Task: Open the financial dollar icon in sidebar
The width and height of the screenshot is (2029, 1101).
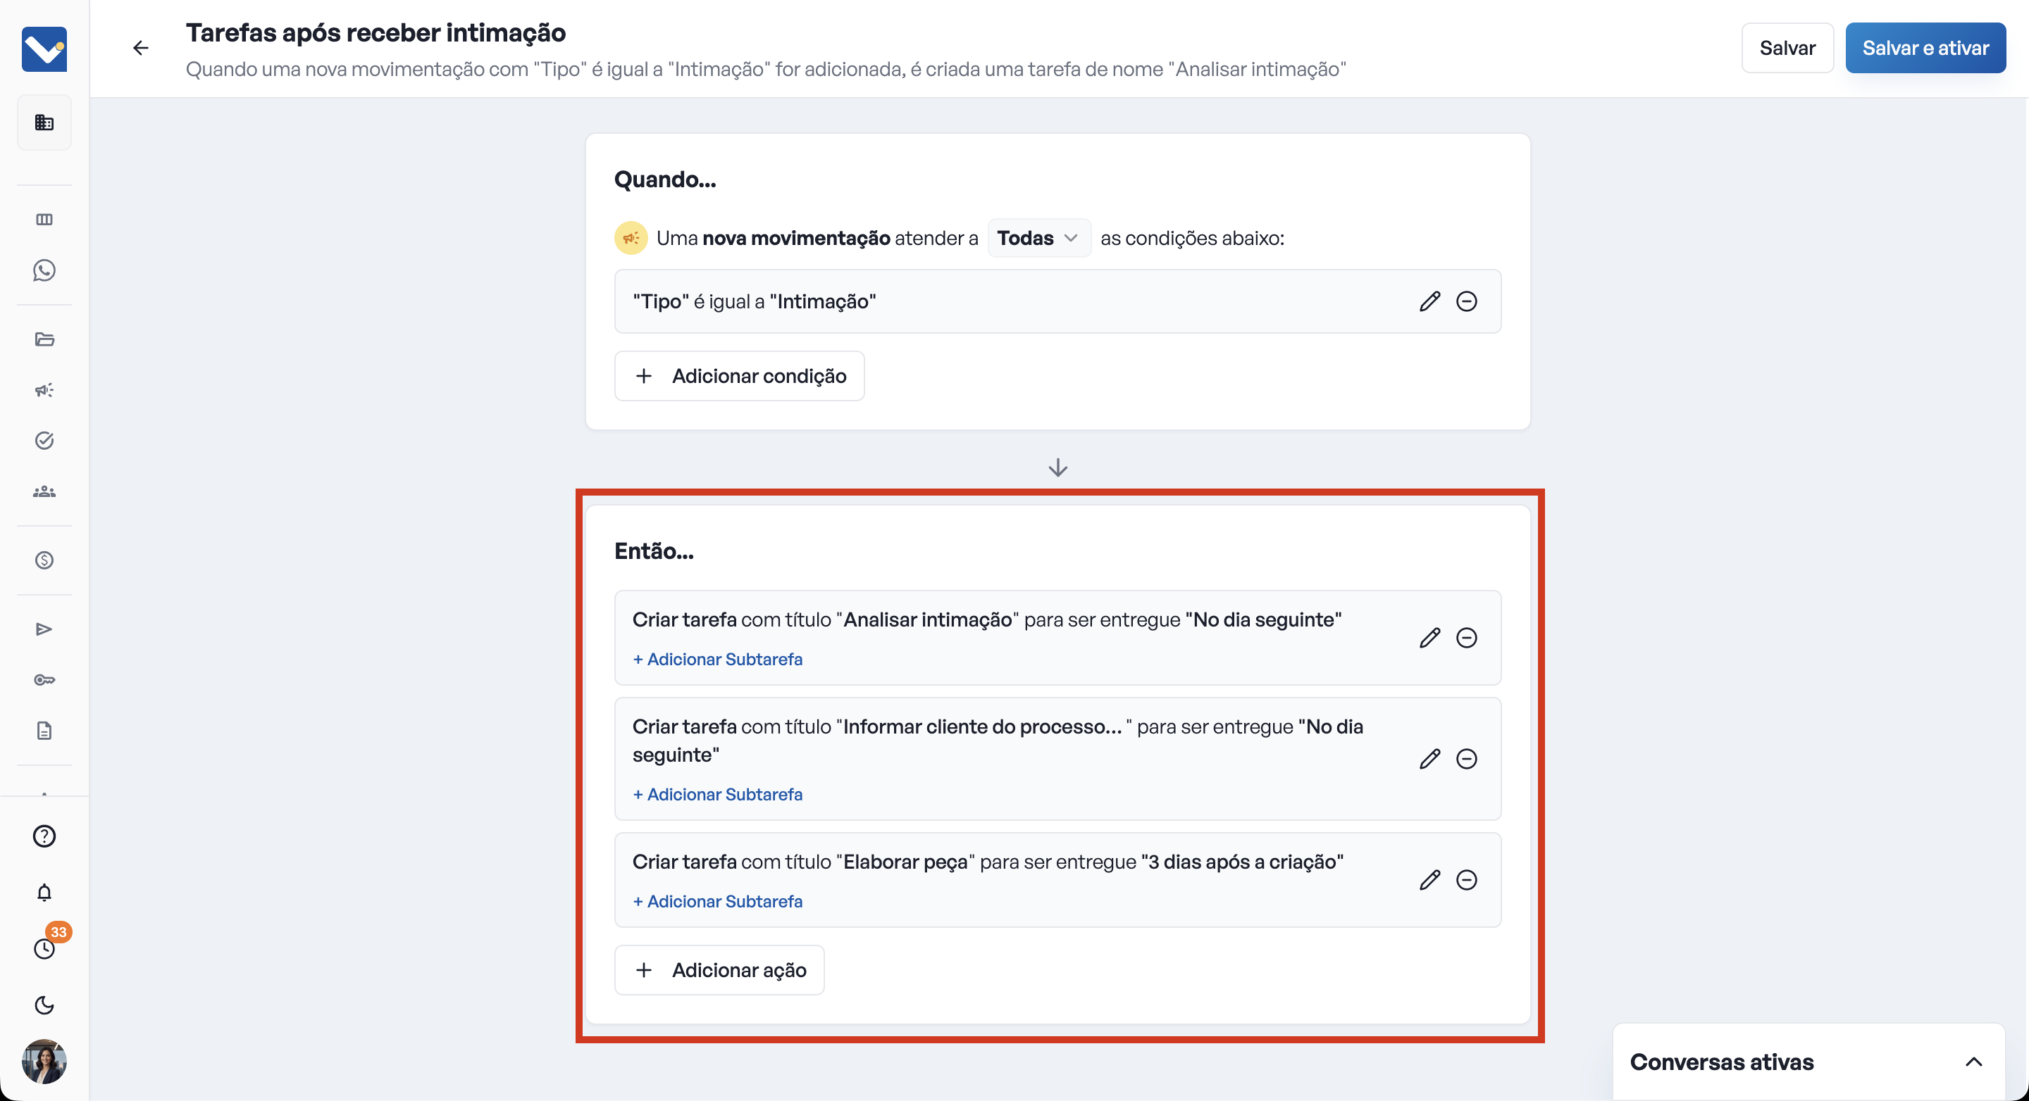Action: [44, 560]
